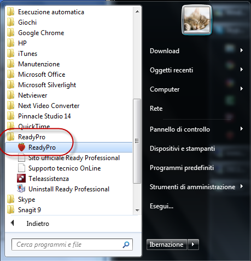The image size is (251, 261).
Task: Open shutdown options arrow next to Ibernazione
Action: (x=193, y=245)
